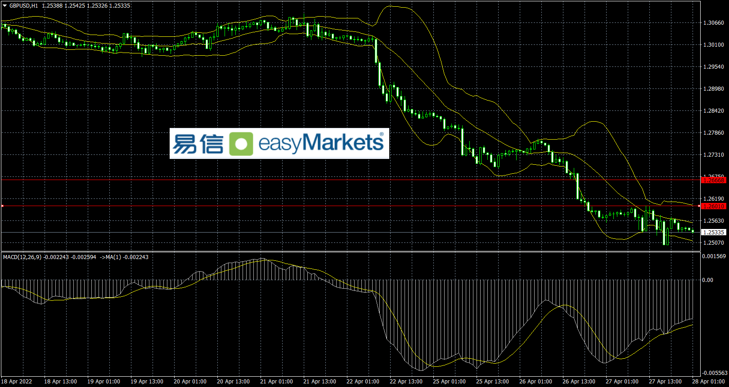Click time axis label 26 Apr 01:00
Viewport: 729px width, 387px height.
(x=535, y=382)
